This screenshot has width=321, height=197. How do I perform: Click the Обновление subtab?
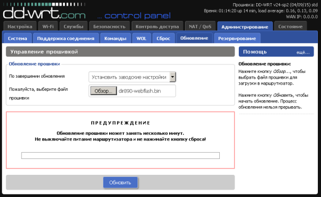[194, 38]
